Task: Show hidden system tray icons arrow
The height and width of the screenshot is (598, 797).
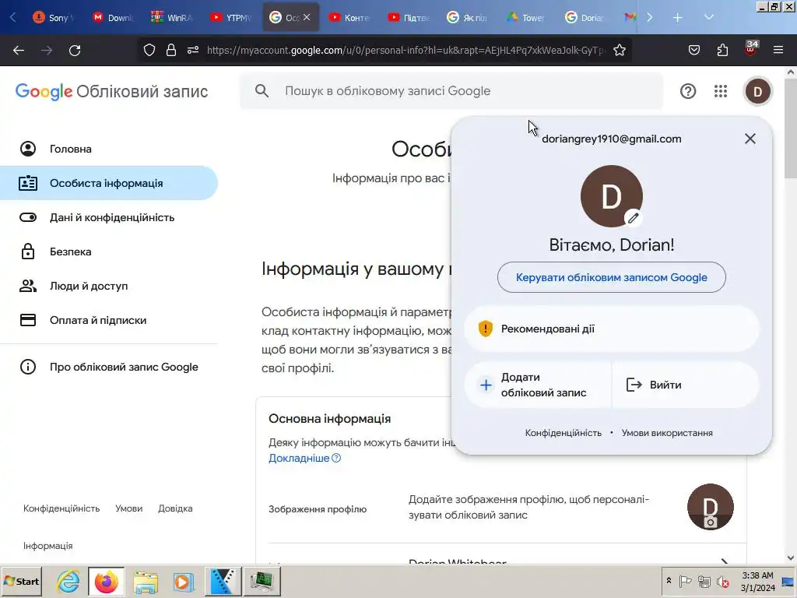Action: coord(669,581)
